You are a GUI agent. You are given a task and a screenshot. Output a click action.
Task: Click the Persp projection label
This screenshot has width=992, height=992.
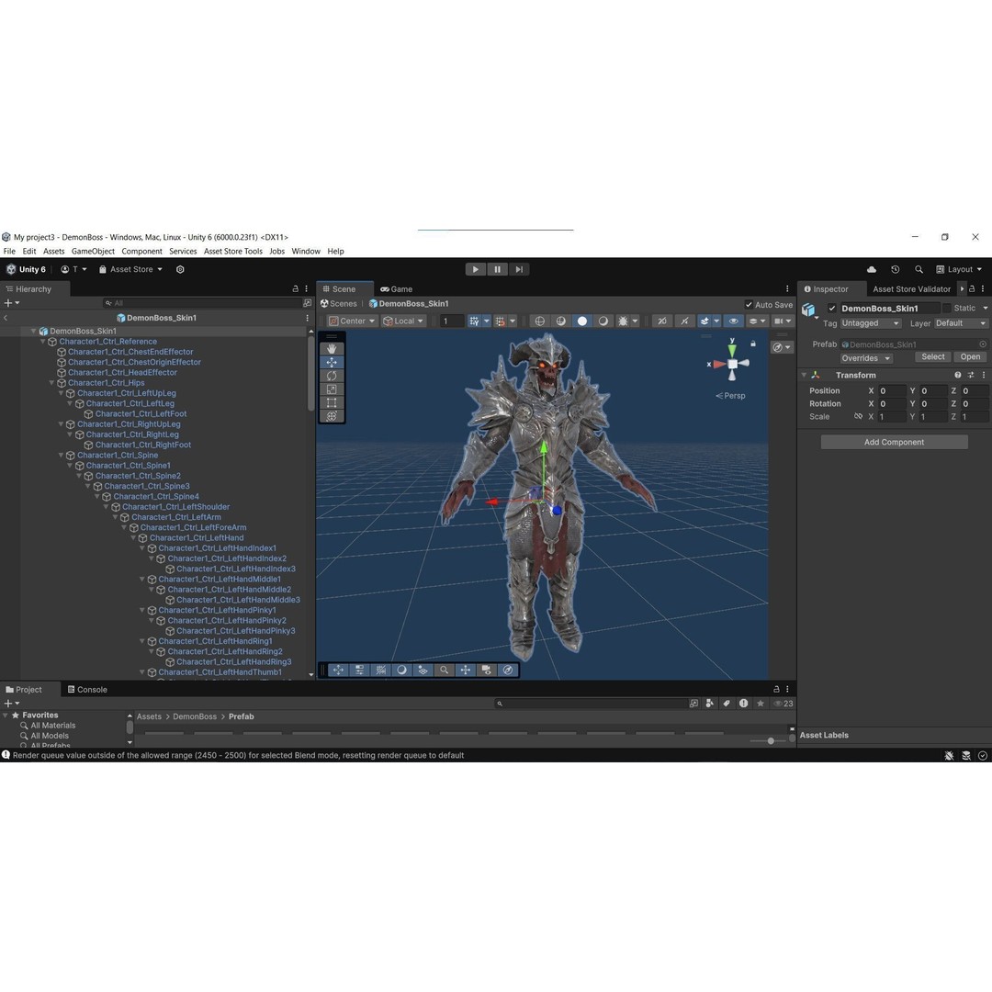(x=731, y=396)
